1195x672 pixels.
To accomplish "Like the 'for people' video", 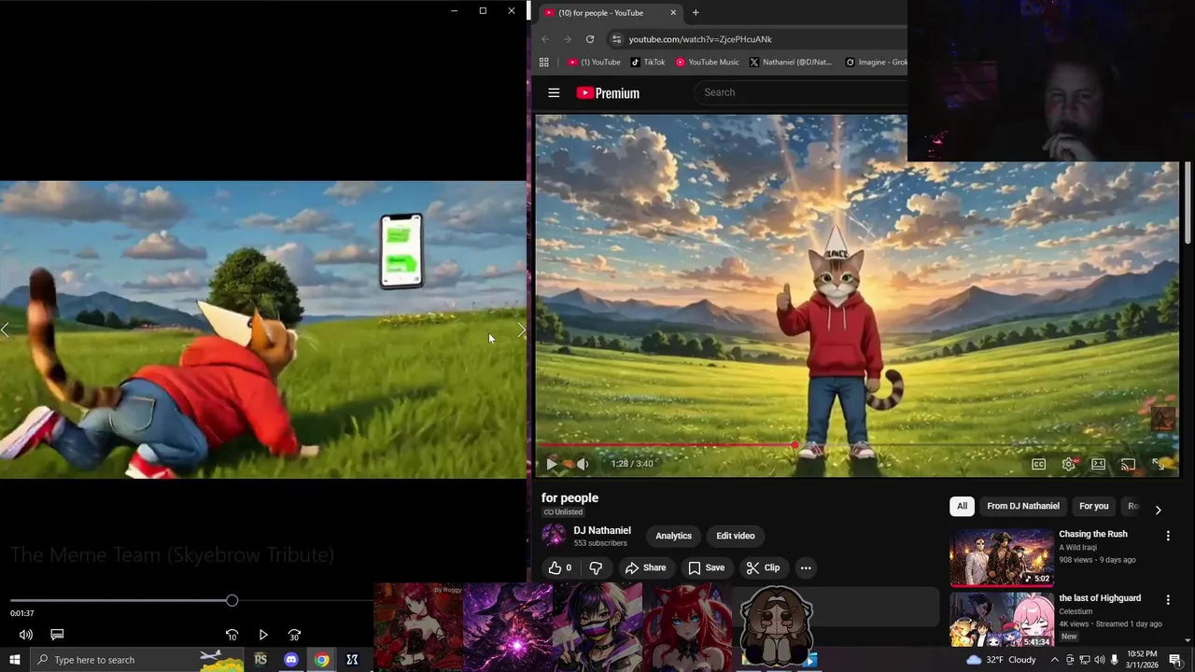I will click(x=560, y=567).
